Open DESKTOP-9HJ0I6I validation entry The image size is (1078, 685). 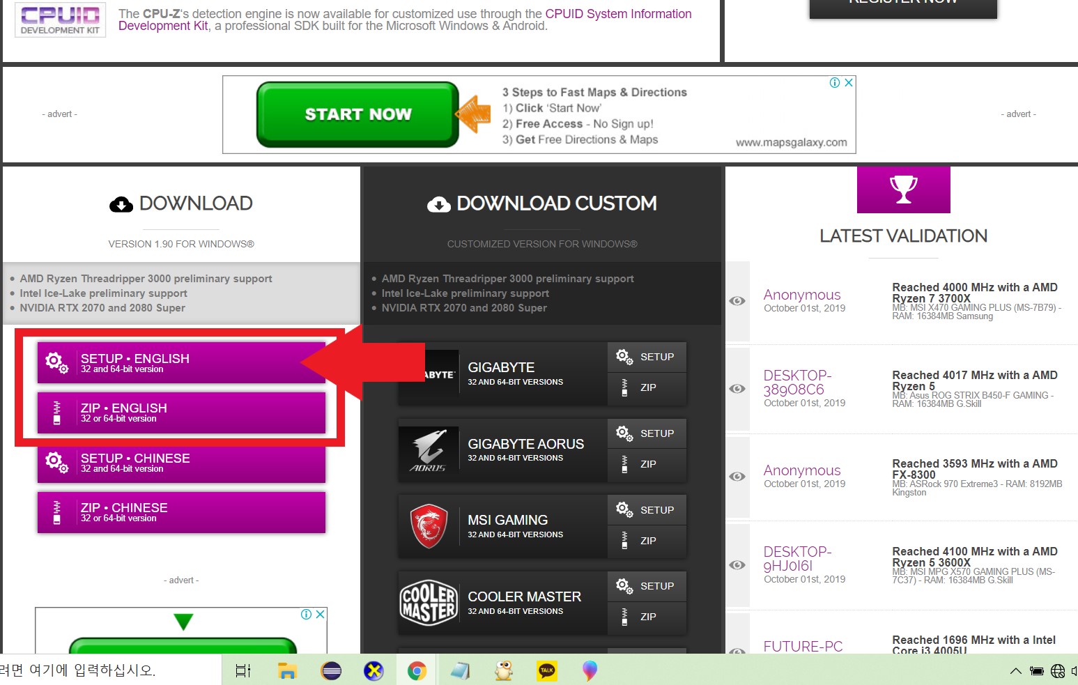797,558
